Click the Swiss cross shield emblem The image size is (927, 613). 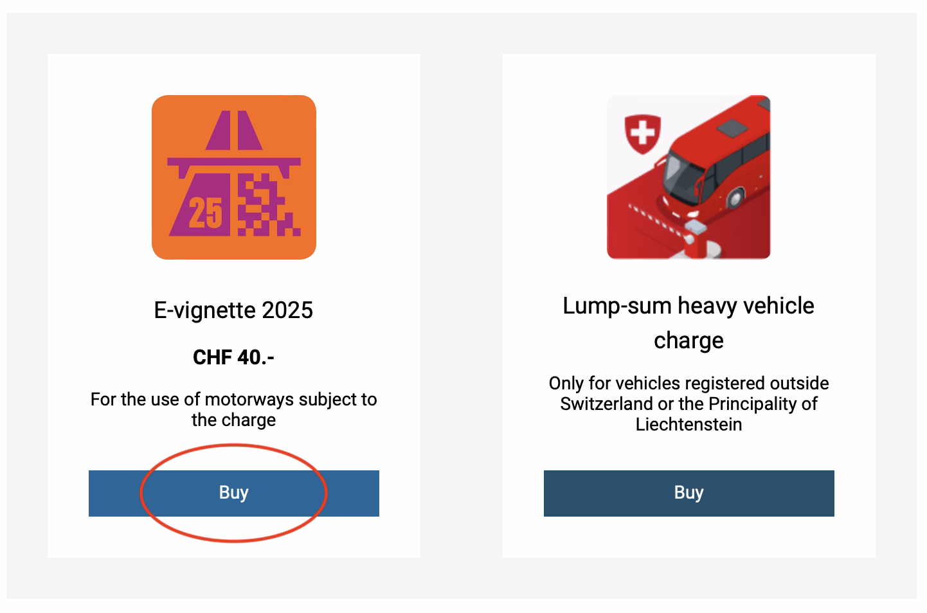click(x=642, y=134)
